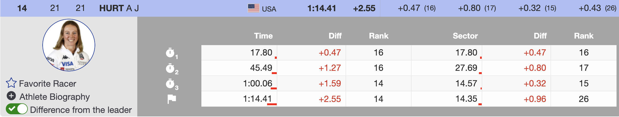Image resolution: width=619 pixels, height=117 pixels.
Task: Click the Favorite Racer star icon
Action: pyautogui.click(x=11, y=83)
